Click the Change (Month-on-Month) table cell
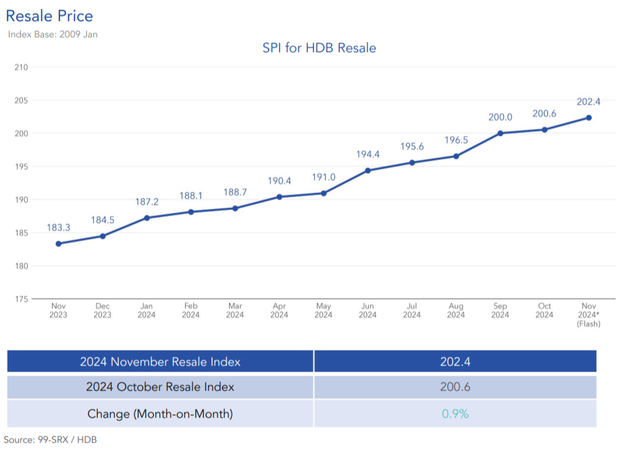The image size is (627, 450). point(159,413)
